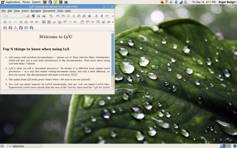Insert margin note icon
The height and width of the screenshot is (148, 237).
(x=88, y=22)
